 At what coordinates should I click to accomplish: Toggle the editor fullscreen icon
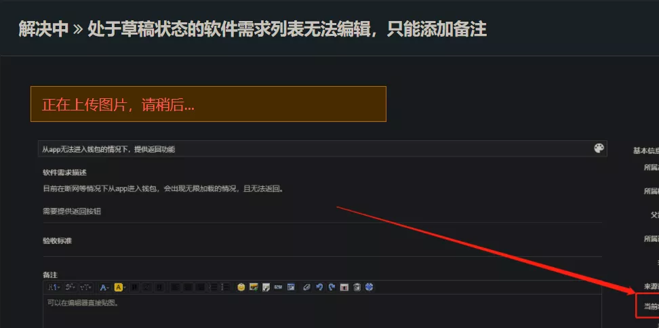pos(344,287)
